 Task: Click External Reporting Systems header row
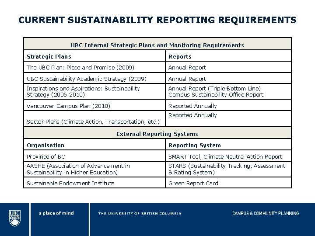pyautogui.click(x=157, y=133)
